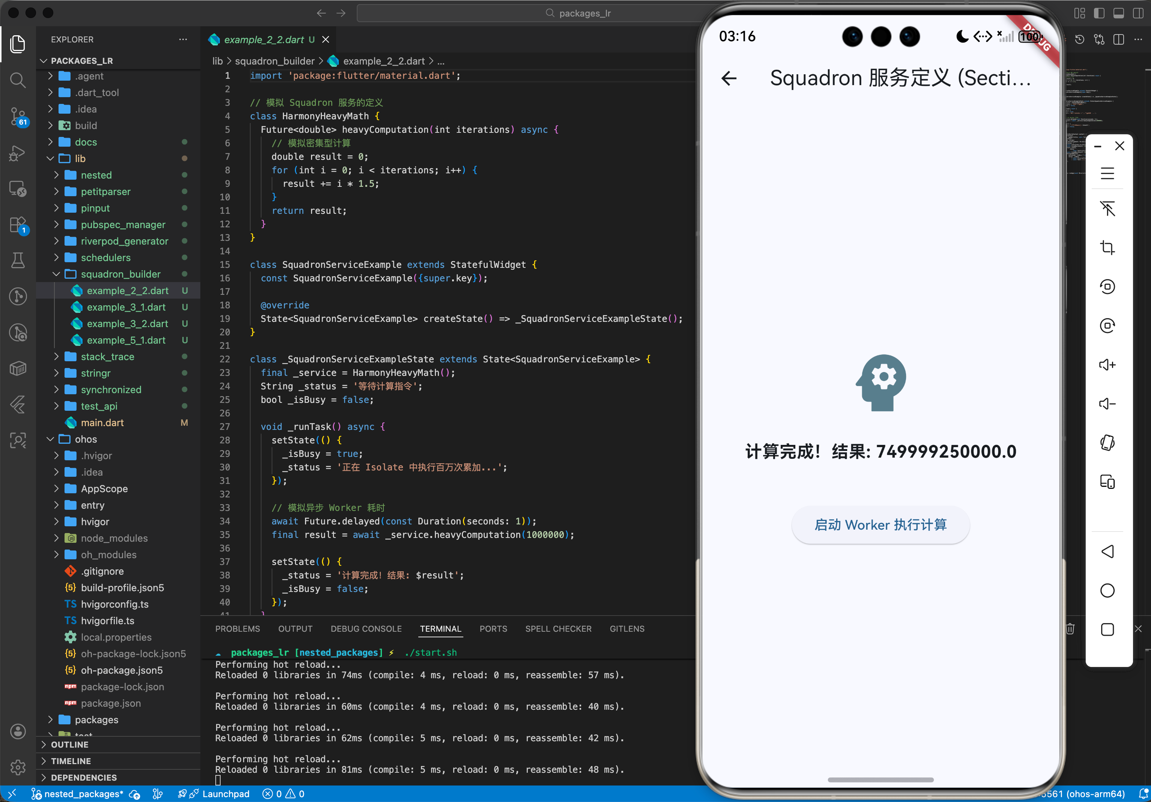Toggle panel layout button in title bar
This screenshot has width=1151, height=802.
point(1118,13)
